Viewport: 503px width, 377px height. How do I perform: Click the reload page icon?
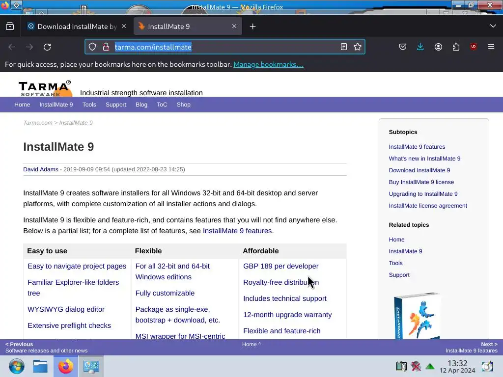47,47
